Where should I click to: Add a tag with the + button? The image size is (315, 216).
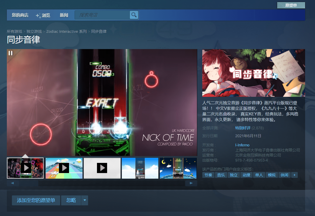point(294,175)
